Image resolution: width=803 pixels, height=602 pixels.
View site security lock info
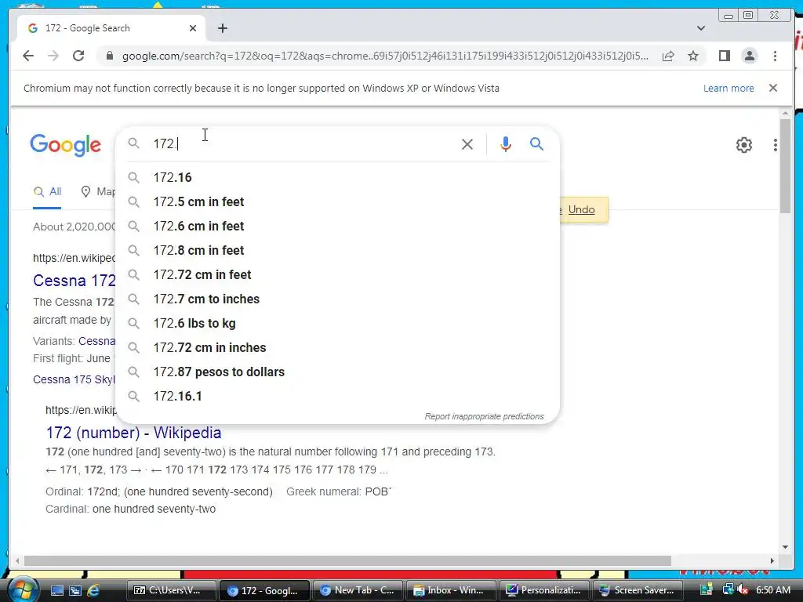coord(109,56)
